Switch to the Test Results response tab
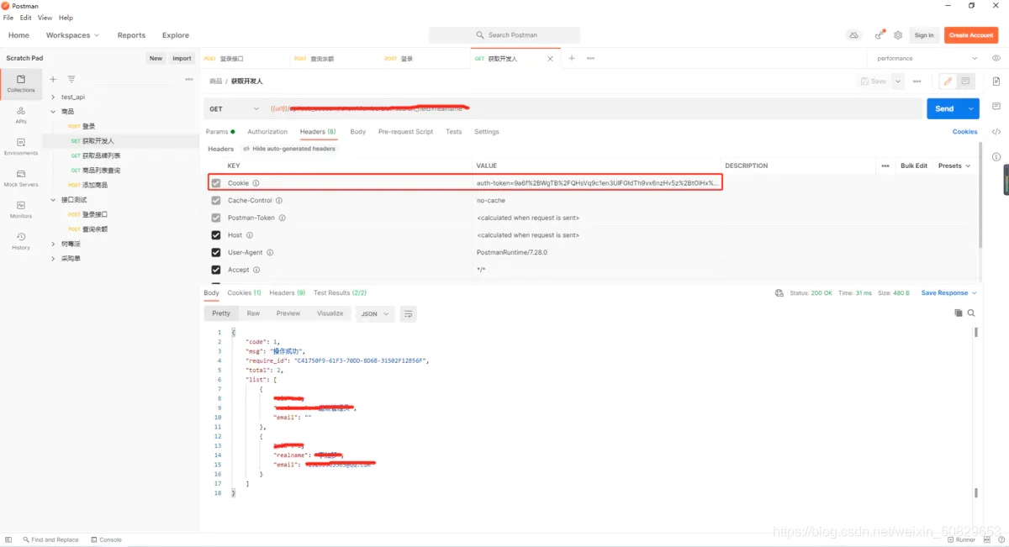Screen dimensions: 1009x547 click(340, 293)
